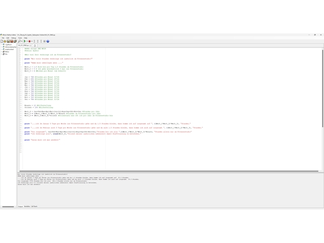Click the last print statement line
Screen dimensions: 324x243
tap(42, 140)
